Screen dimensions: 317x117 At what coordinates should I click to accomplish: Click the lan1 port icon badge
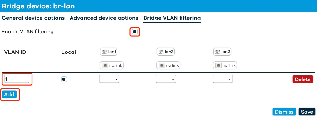coord(109,52)
